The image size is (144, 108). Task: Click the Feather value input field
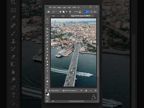(x=85, y=12)
